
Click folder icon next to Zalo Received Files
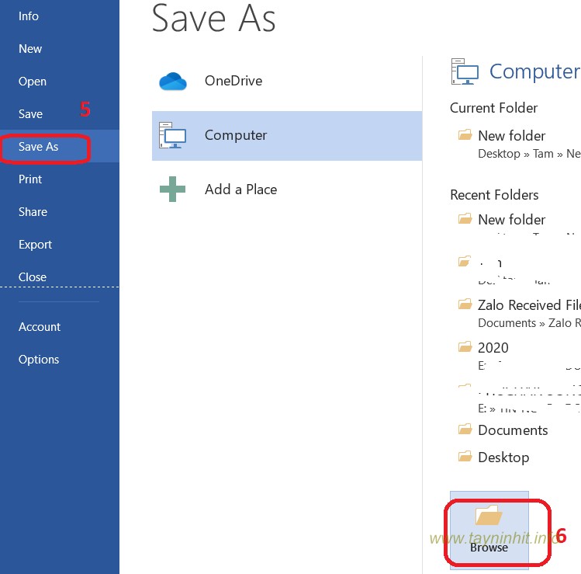tap(465, 304)
